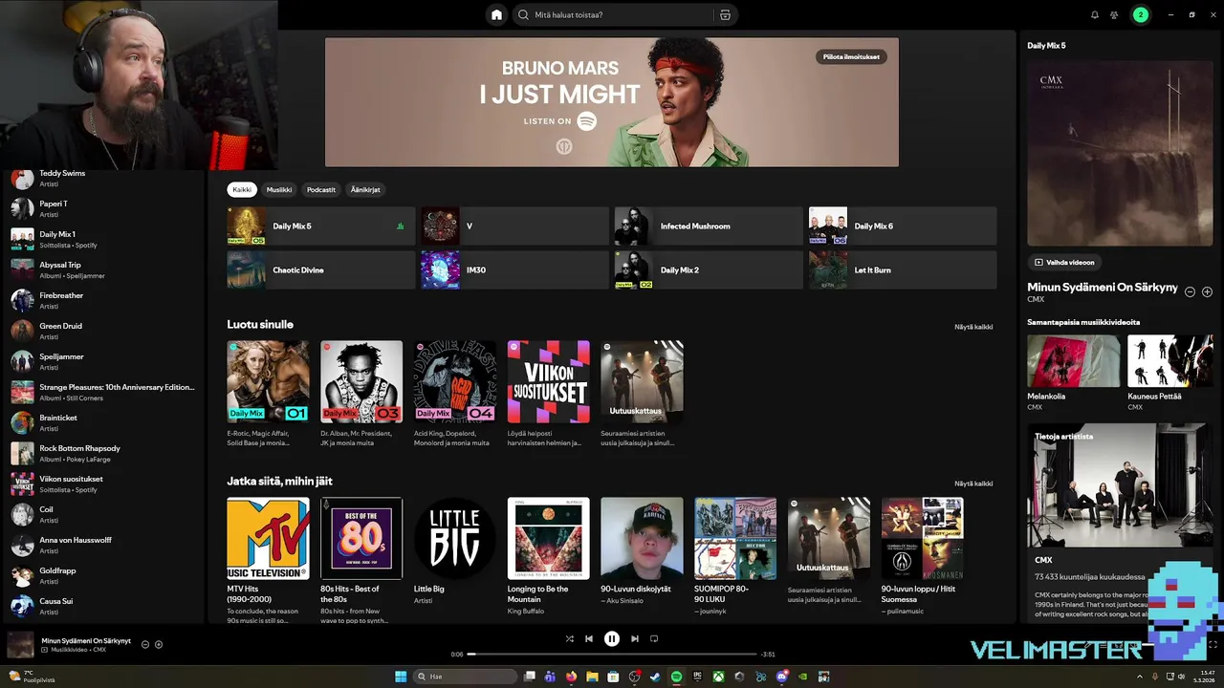Pause the current track
The image size is (1224, 688).
612,638
